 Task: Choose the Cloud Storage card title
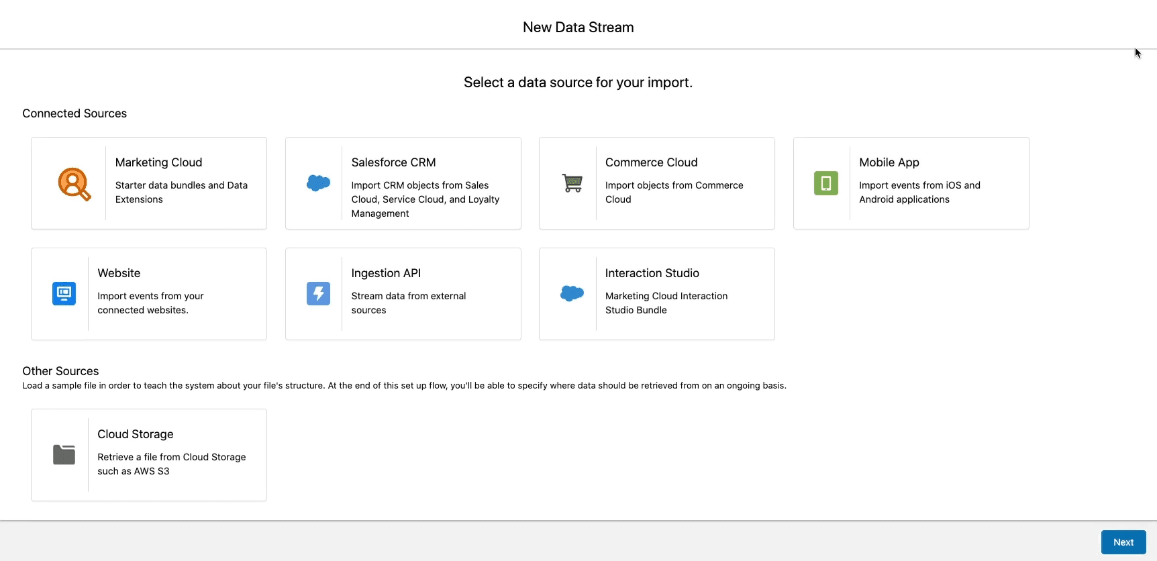click(x=135, y=434)
